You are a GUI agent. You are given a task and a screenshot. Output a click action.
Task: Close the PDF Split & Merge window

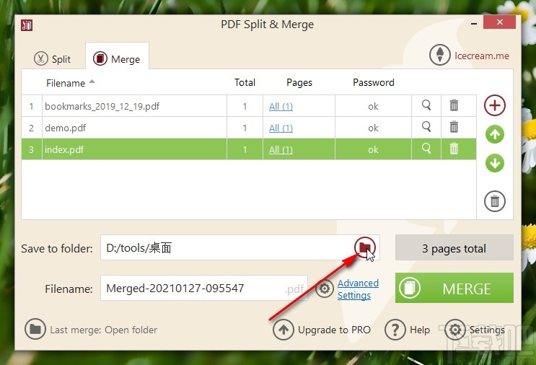click(499, 22)
